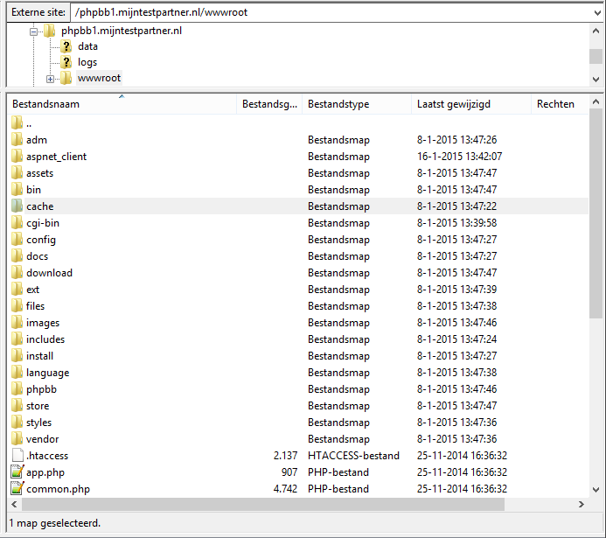Click the 'HTACCESS-bestand' type cell
The image size is (606, 538).
(353, 456)
